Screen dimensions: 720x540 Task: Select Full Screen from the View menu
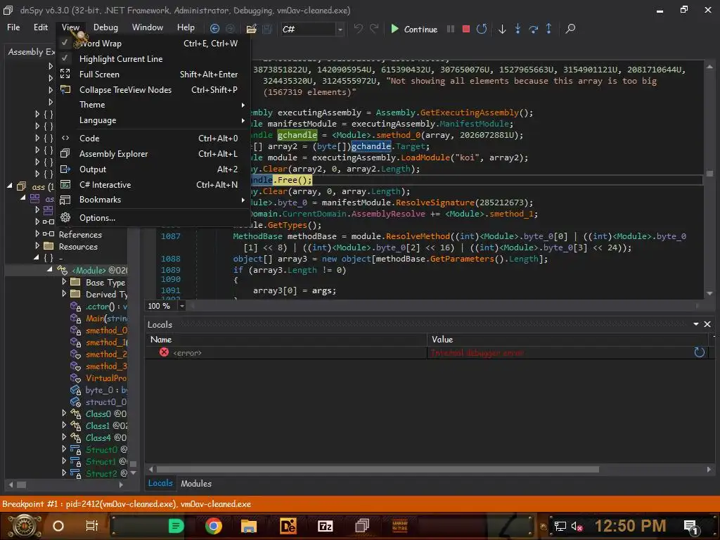pyautogui.click(x=153, y=75)
